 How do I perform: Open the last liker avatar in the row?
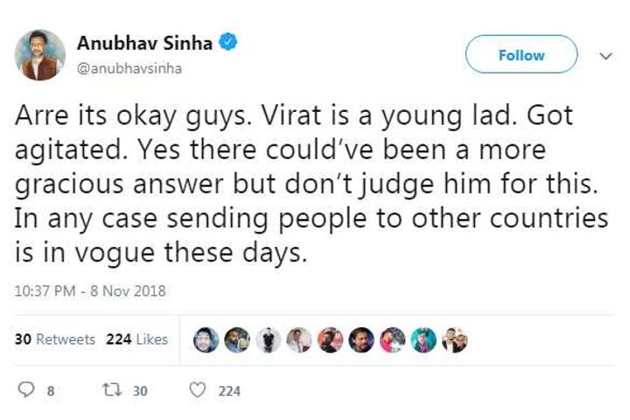tap(455, 340)
